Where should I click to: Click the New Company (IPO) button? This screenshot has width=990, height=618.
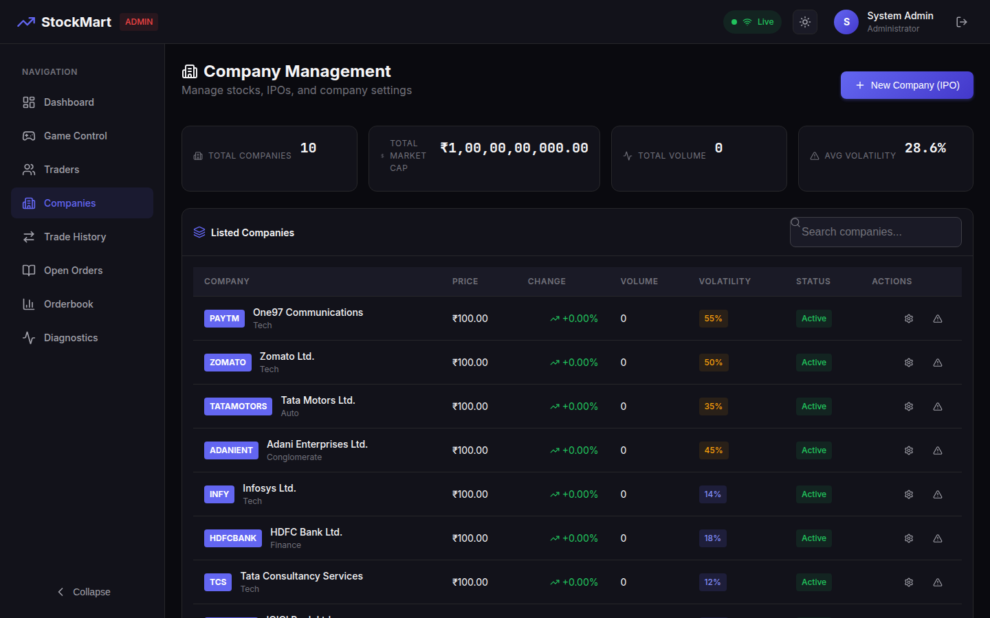pos(907,85)
